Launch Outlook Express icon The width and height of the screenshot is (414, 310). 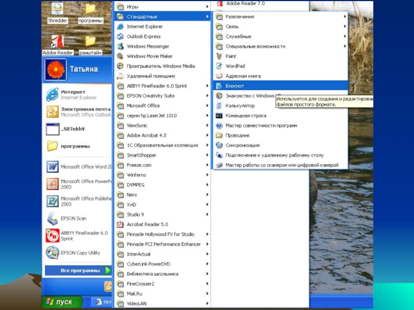[120, 36]
